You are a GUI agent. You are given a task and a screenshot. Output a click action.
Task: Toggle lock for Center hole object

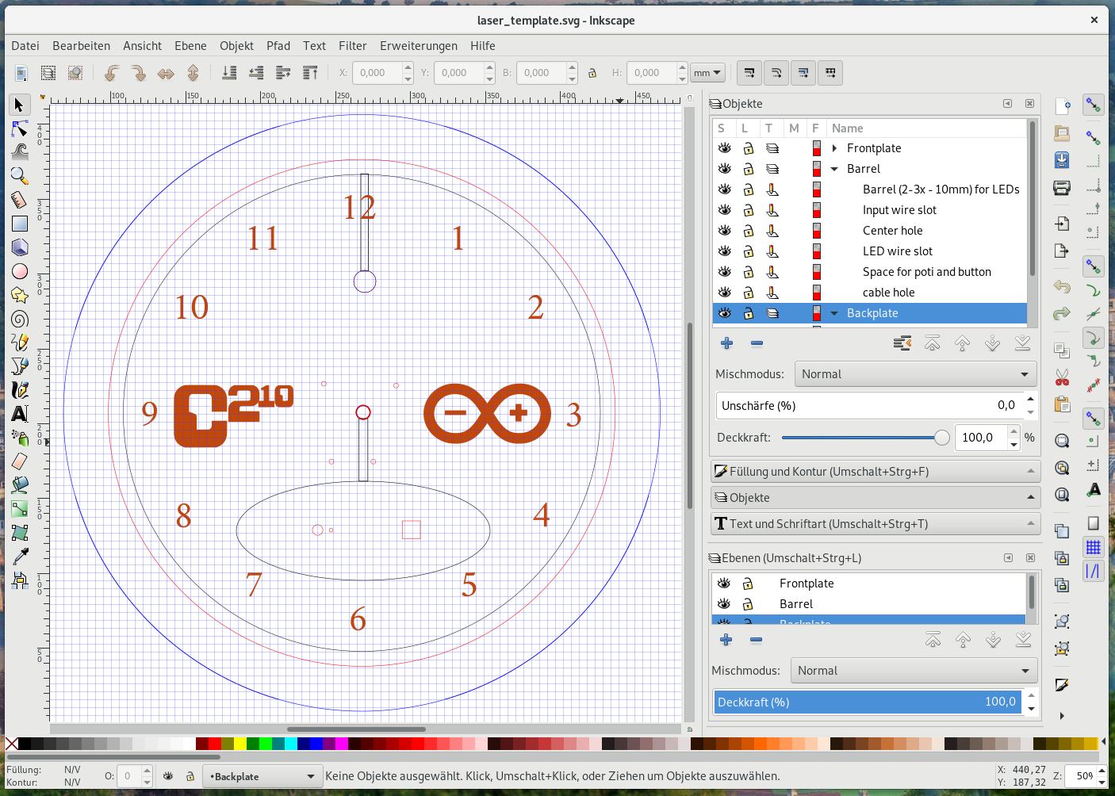(x=748, y=231)
